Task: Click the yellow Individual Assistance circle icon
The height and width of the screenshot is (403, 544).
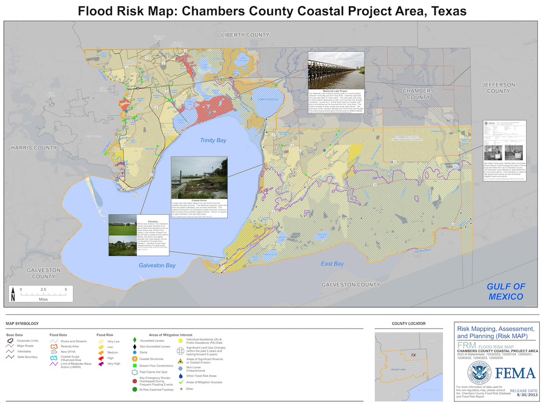Action: 180,340
